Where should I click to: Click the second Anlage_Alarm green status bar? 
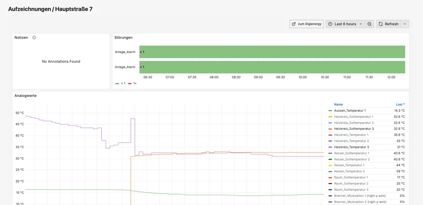pos(272,67)
